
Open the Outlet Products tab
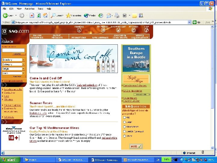pyautogui.click(x=57, y=37)
